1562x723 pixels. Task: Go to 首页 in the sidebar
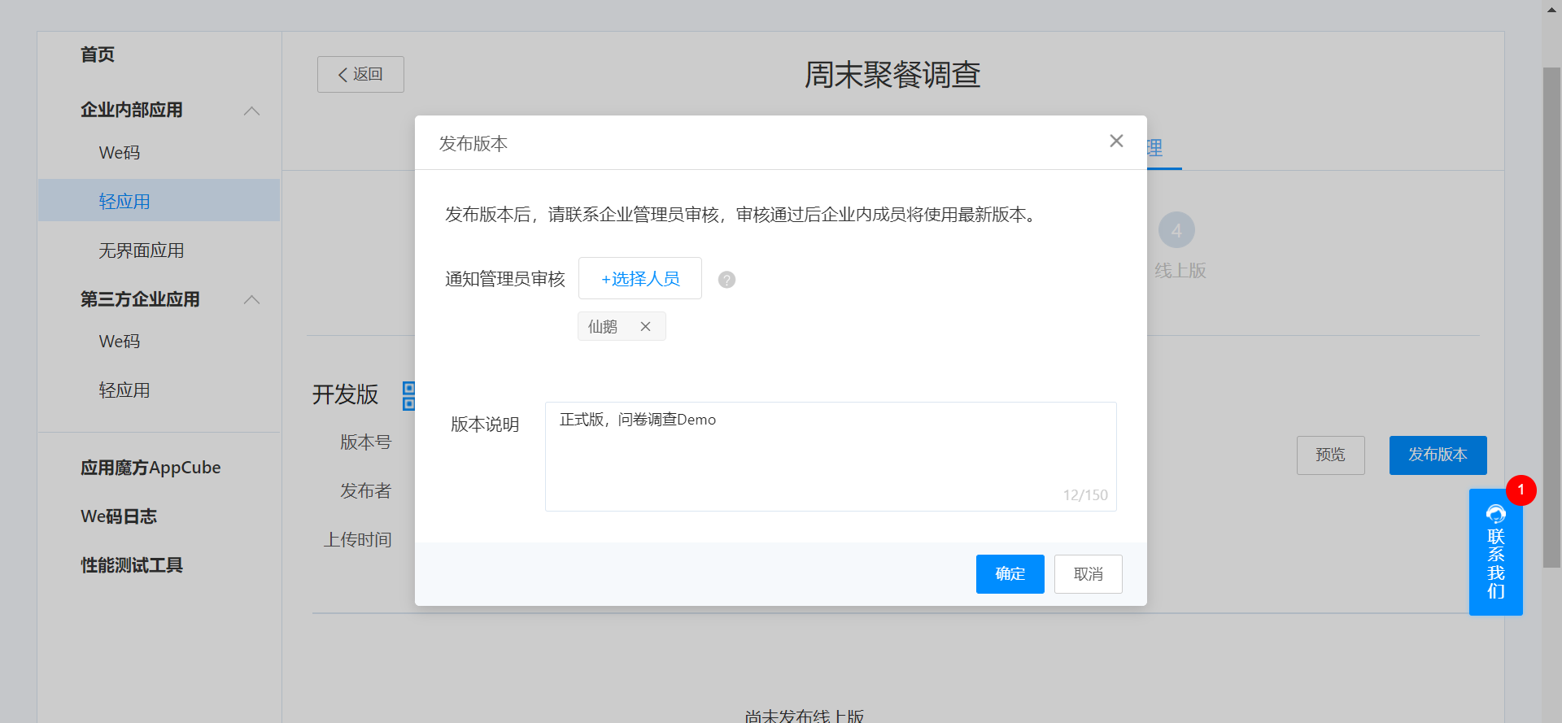98,54
